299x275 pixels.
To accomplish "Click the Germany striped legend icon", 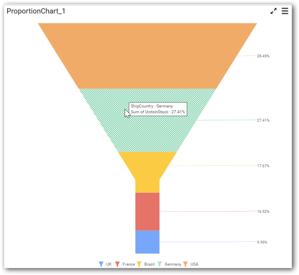I will 159,264.
